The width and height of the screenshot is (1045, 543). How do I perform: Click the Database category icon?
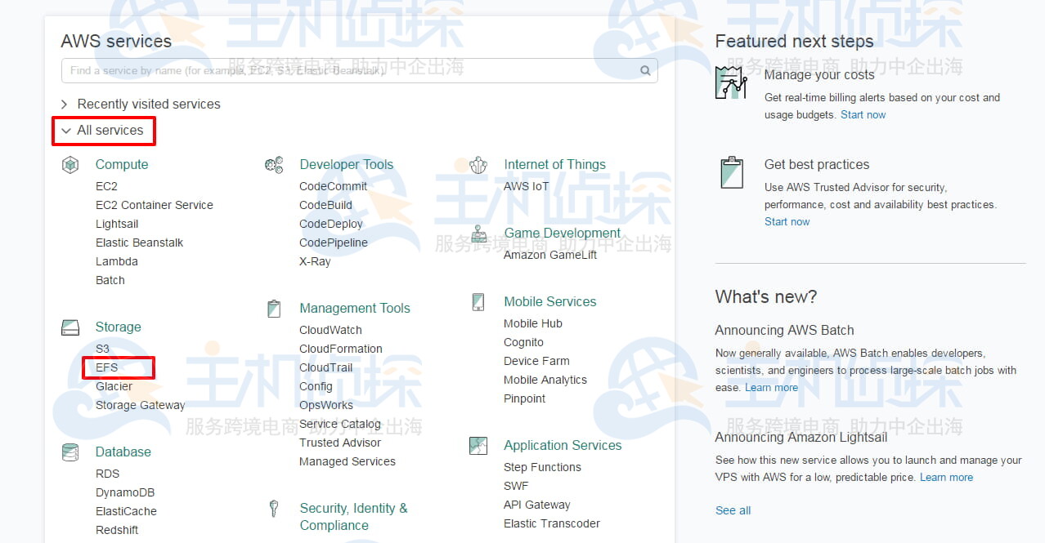(x=70, y=451)
